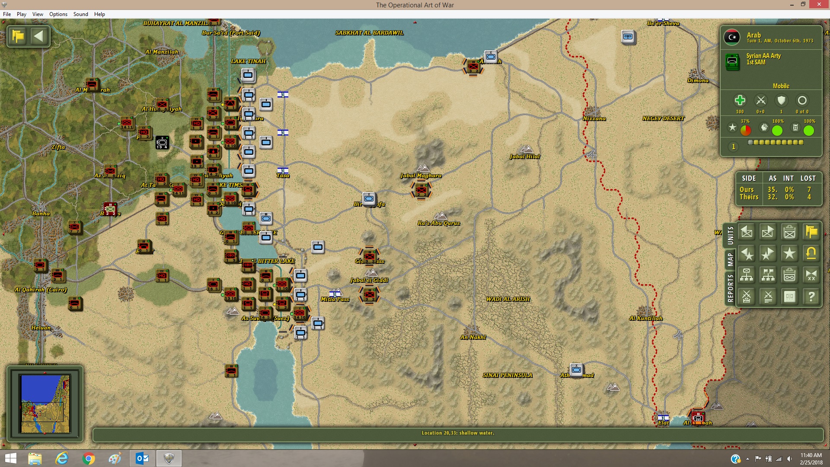
Task: Select the Israeli unit near Be'er Sheva
Action: [x=628, y=37]
